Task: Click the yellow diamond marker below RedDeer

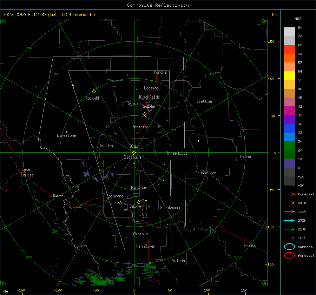Action: tap(145, 114)
